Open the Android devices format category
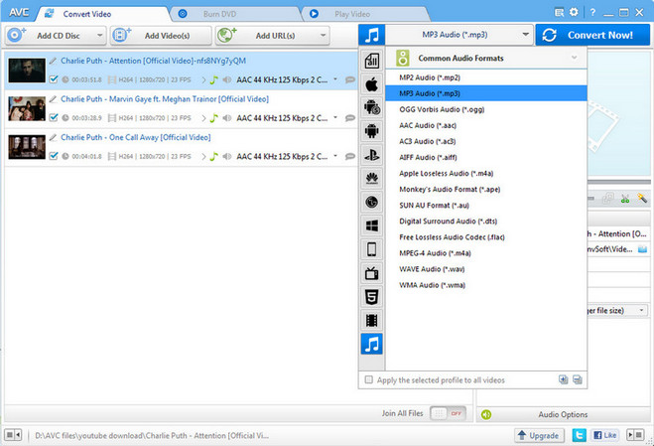Screen dimensions: 654x446 tap(371, 131)
